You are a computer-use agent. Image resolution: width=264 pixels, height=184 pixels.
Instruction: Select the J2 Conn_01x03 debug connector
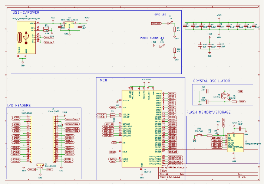click(40, 165)
